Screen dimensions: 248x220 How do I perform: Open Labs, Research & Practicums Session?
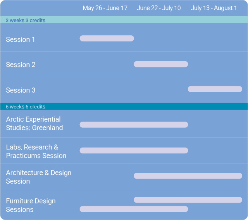point(36,151)
